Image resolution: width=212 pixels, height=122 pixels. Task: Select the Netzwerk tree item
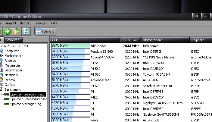tap(11, 75)
